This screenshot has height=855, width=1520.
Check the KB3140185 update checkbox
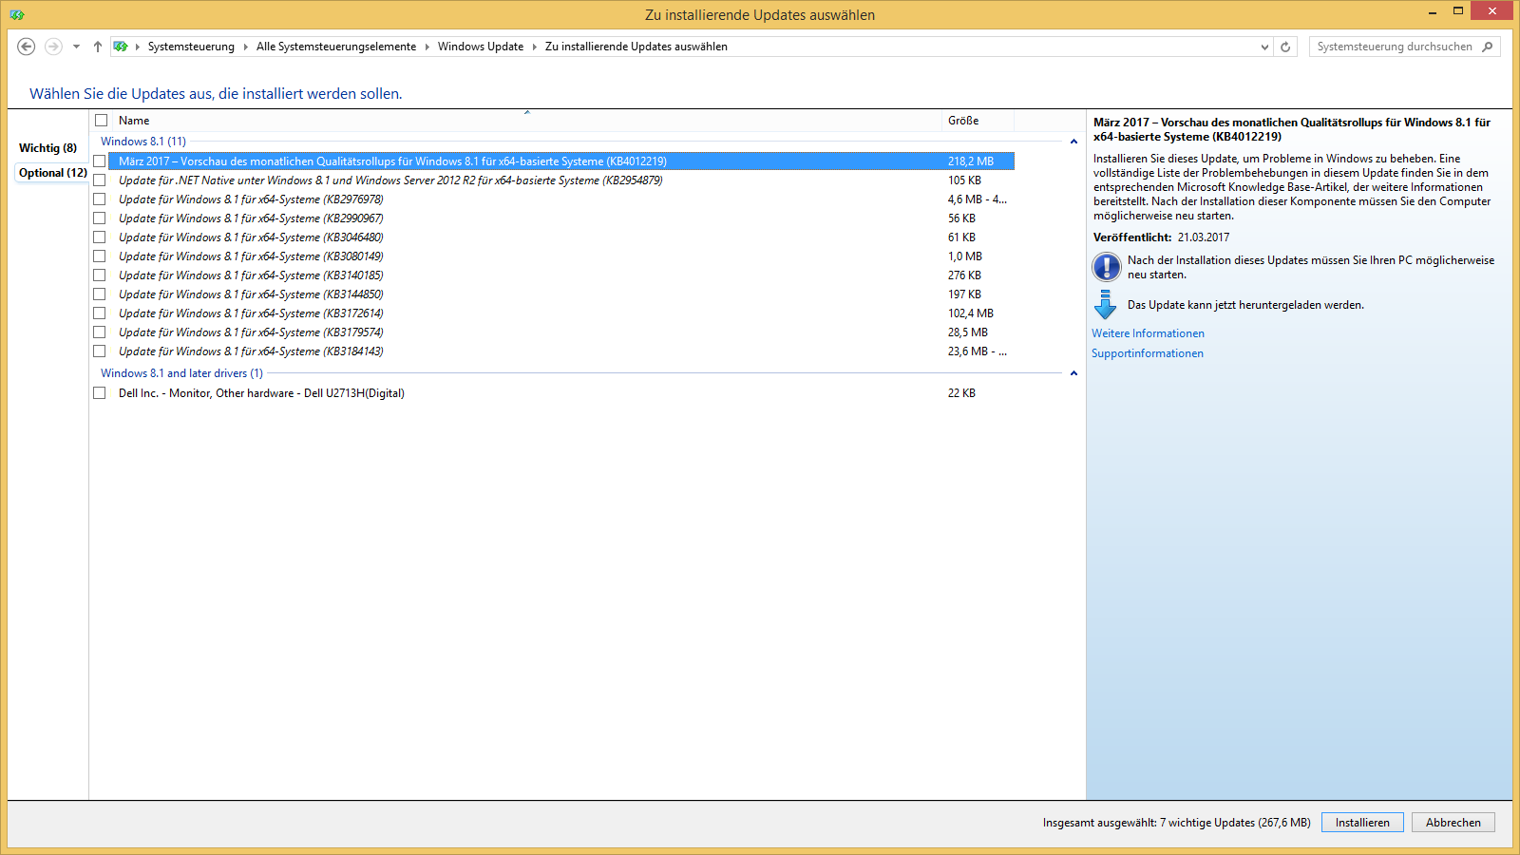99,275
